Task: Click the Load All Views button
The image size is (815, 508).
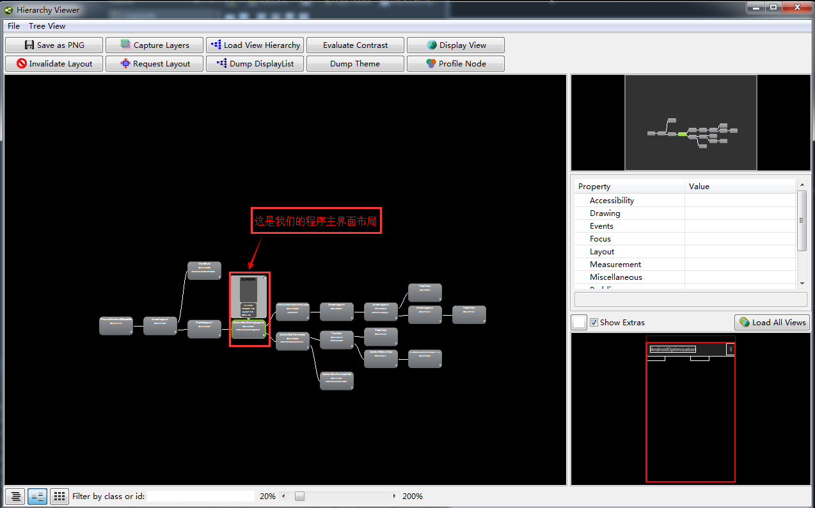Action: coord(772,323)
